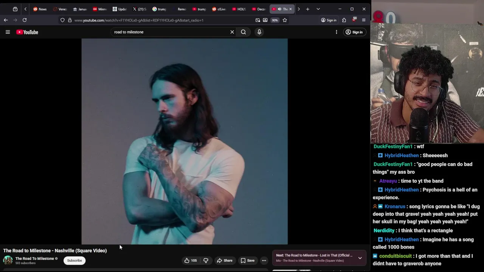Image resolution: width=484 pixels, height=272 pixels.
Task: Bookmark this page with star icon
Action: (285, 20)
